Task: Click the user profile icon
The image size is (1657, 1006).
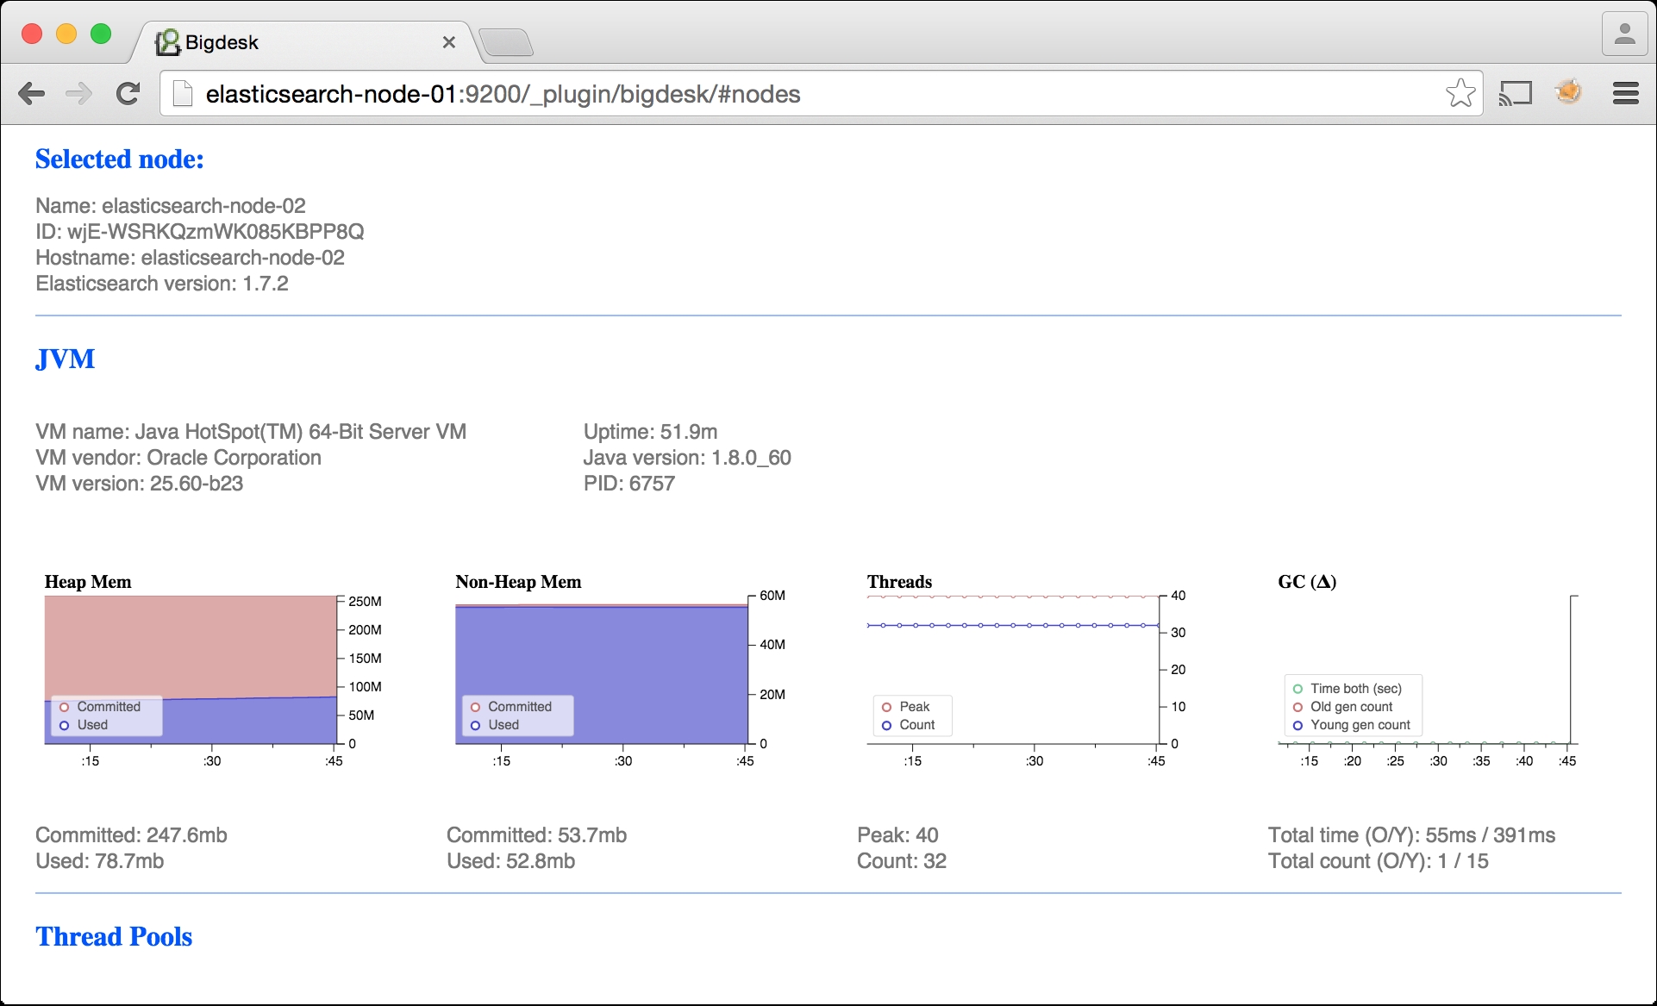Action: pos(1624,34)
